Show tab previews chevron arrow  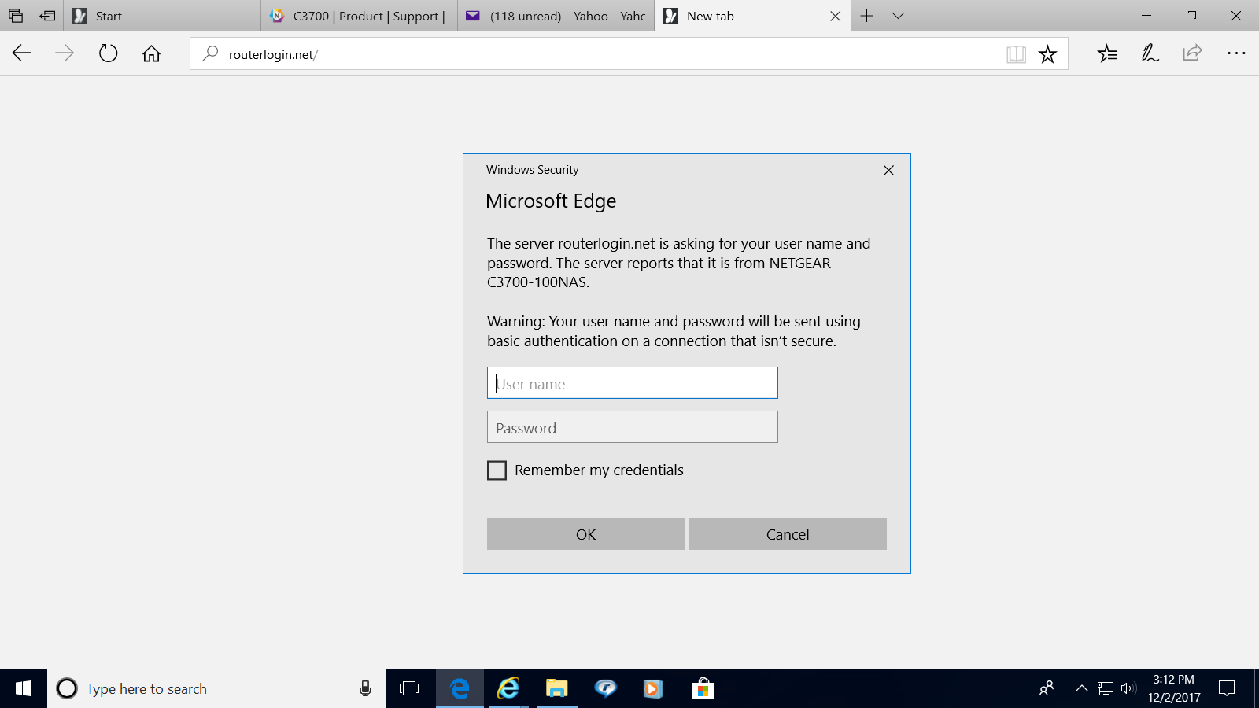tap(898, 16)
